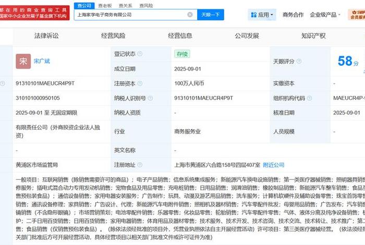Select registration number 310101000950105
365x245 pixels.
click(x=38, y=98)
